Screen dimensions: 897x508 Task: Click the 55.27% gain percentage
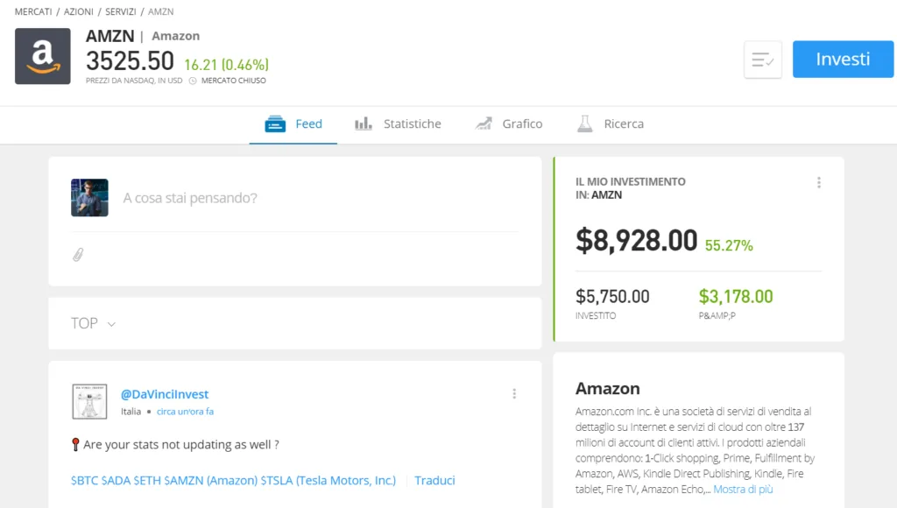pos(729,245)
